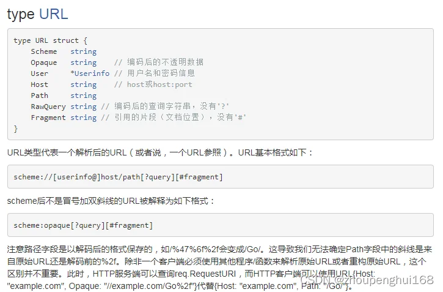The width and height of the screenshot is (443, 292).
Task: Click the RawQuery field name
Action: pyautogui.click(x=48, y=107)
